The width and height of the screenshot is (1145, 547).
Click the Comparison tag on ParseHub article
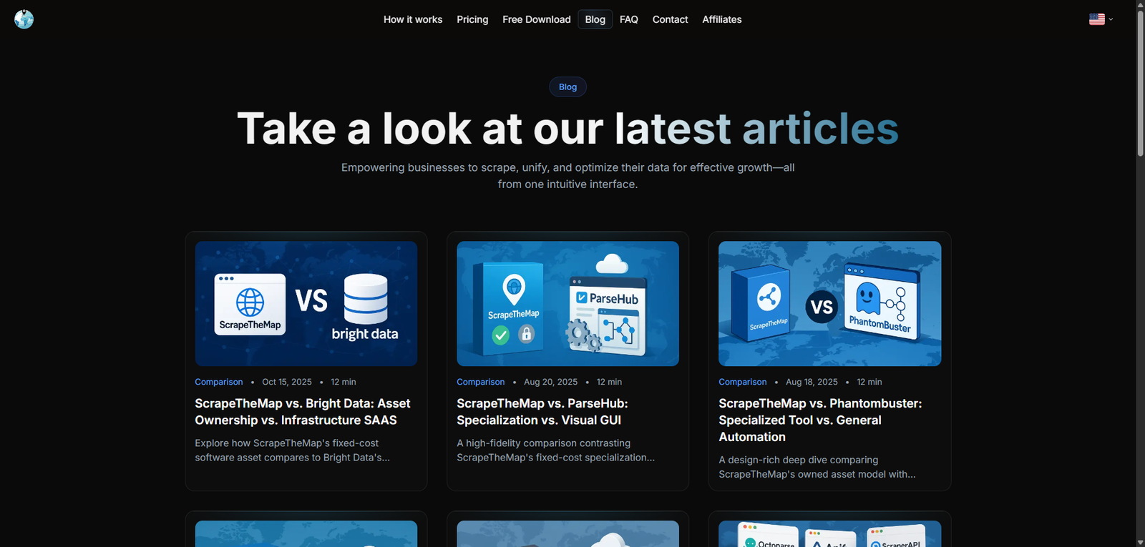pos(480,382)
